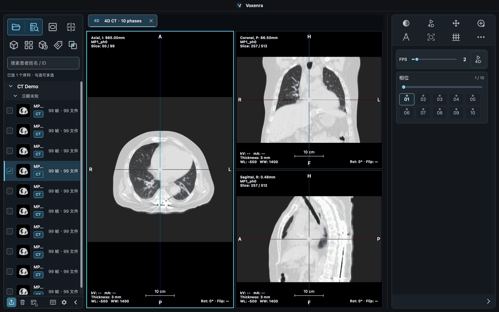The image size is (499, 312).
Task: Open the database search icon
Action: (x=34, y=27)
